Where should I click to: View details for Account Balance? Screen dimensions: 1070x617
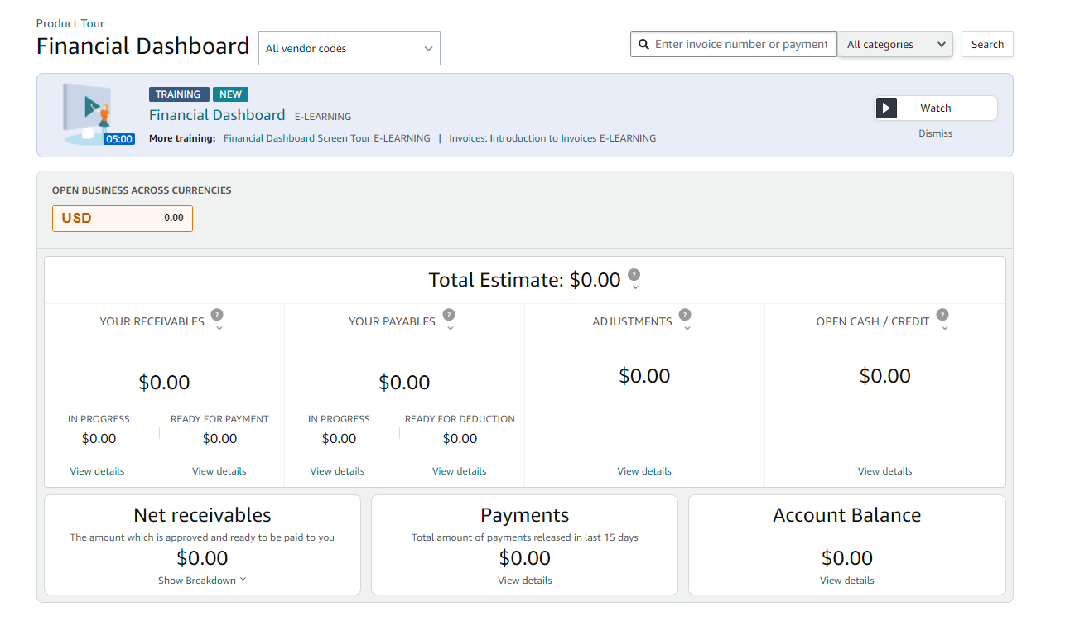tap(846, 581)
